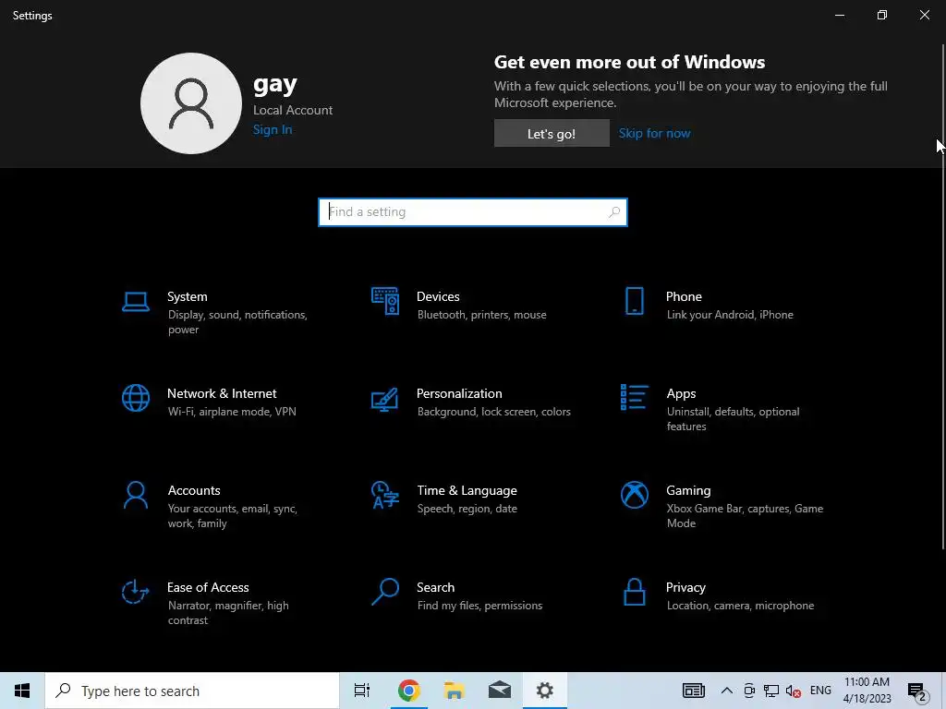The width and height of the screenshot is (946, 709).
Task: Click the muted volume tray icon
Action: [x=794, y=691]
